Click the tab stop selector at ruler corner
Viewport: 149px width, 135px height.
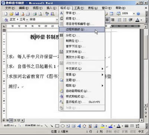pyautogui.click(x=4, y=26)
